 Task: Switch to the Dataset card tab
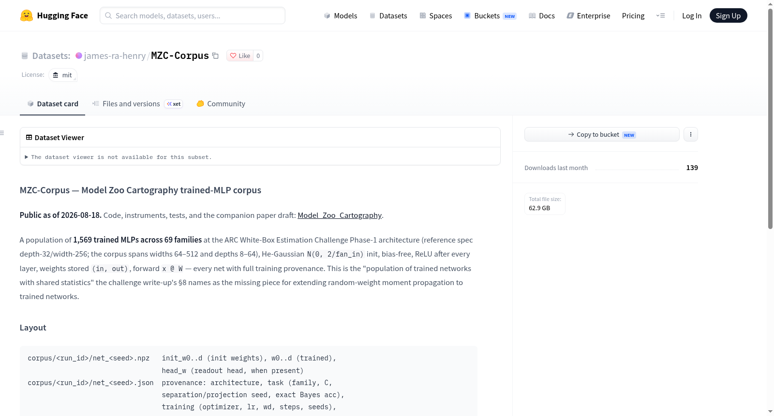click(x=52, y=104)
